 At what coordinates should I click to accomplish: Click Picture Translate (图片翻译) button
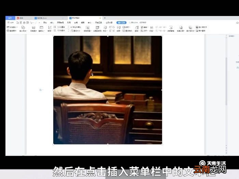click(x=201, y=31)
